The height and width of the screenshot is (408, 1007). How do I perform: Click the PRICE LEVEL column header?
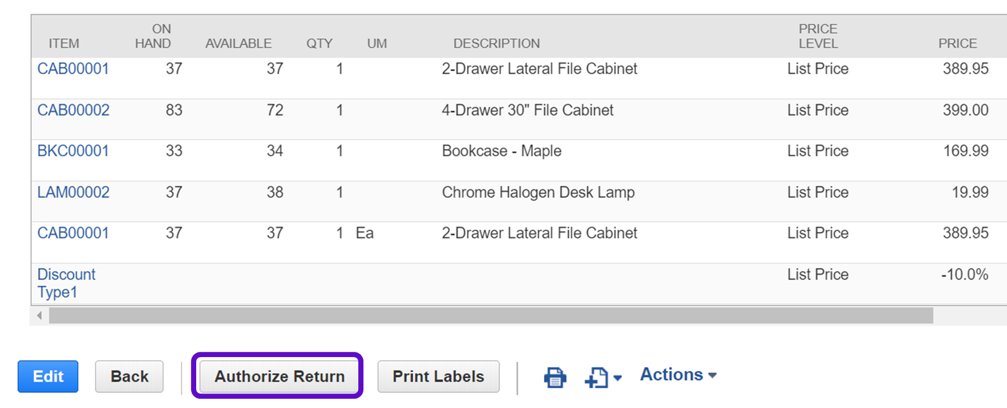coord(818,36)
